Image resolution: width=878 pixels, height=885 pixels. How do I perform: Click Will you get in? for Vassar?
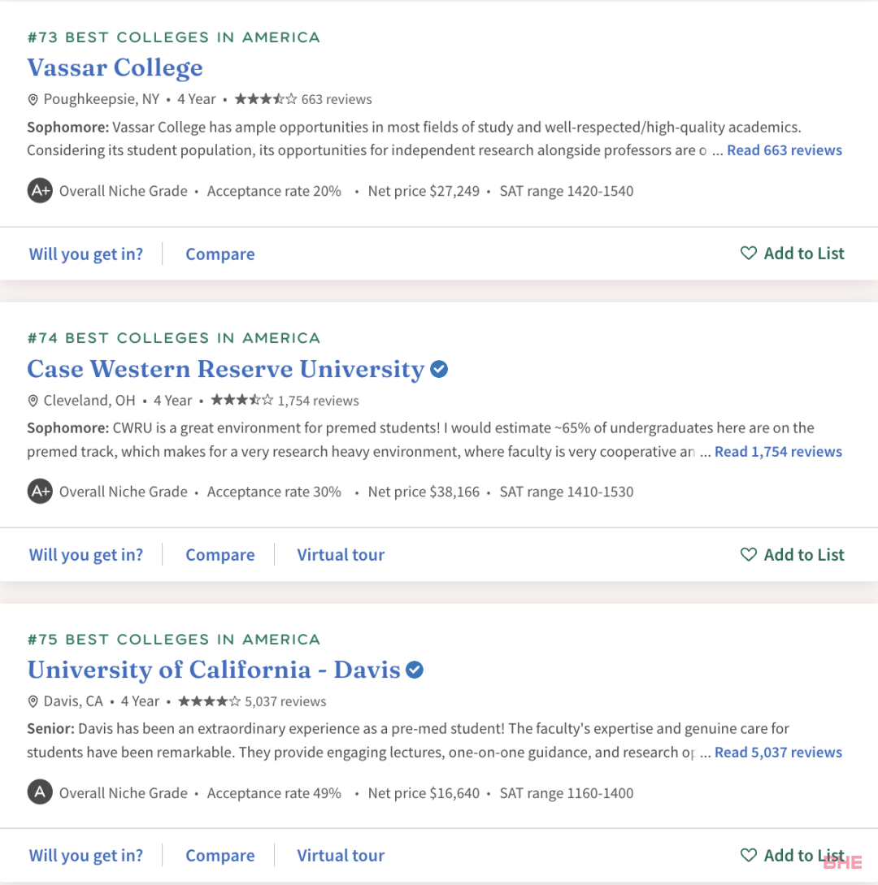pyautogui.click(x=86, y=254)
